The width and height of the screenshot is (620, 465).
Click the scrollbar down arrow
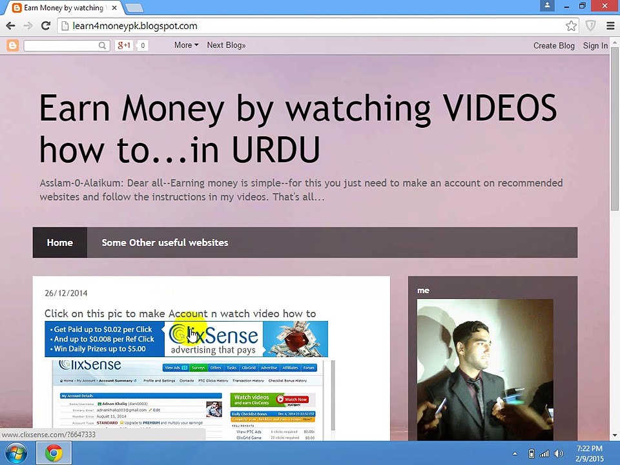[614, 435]
